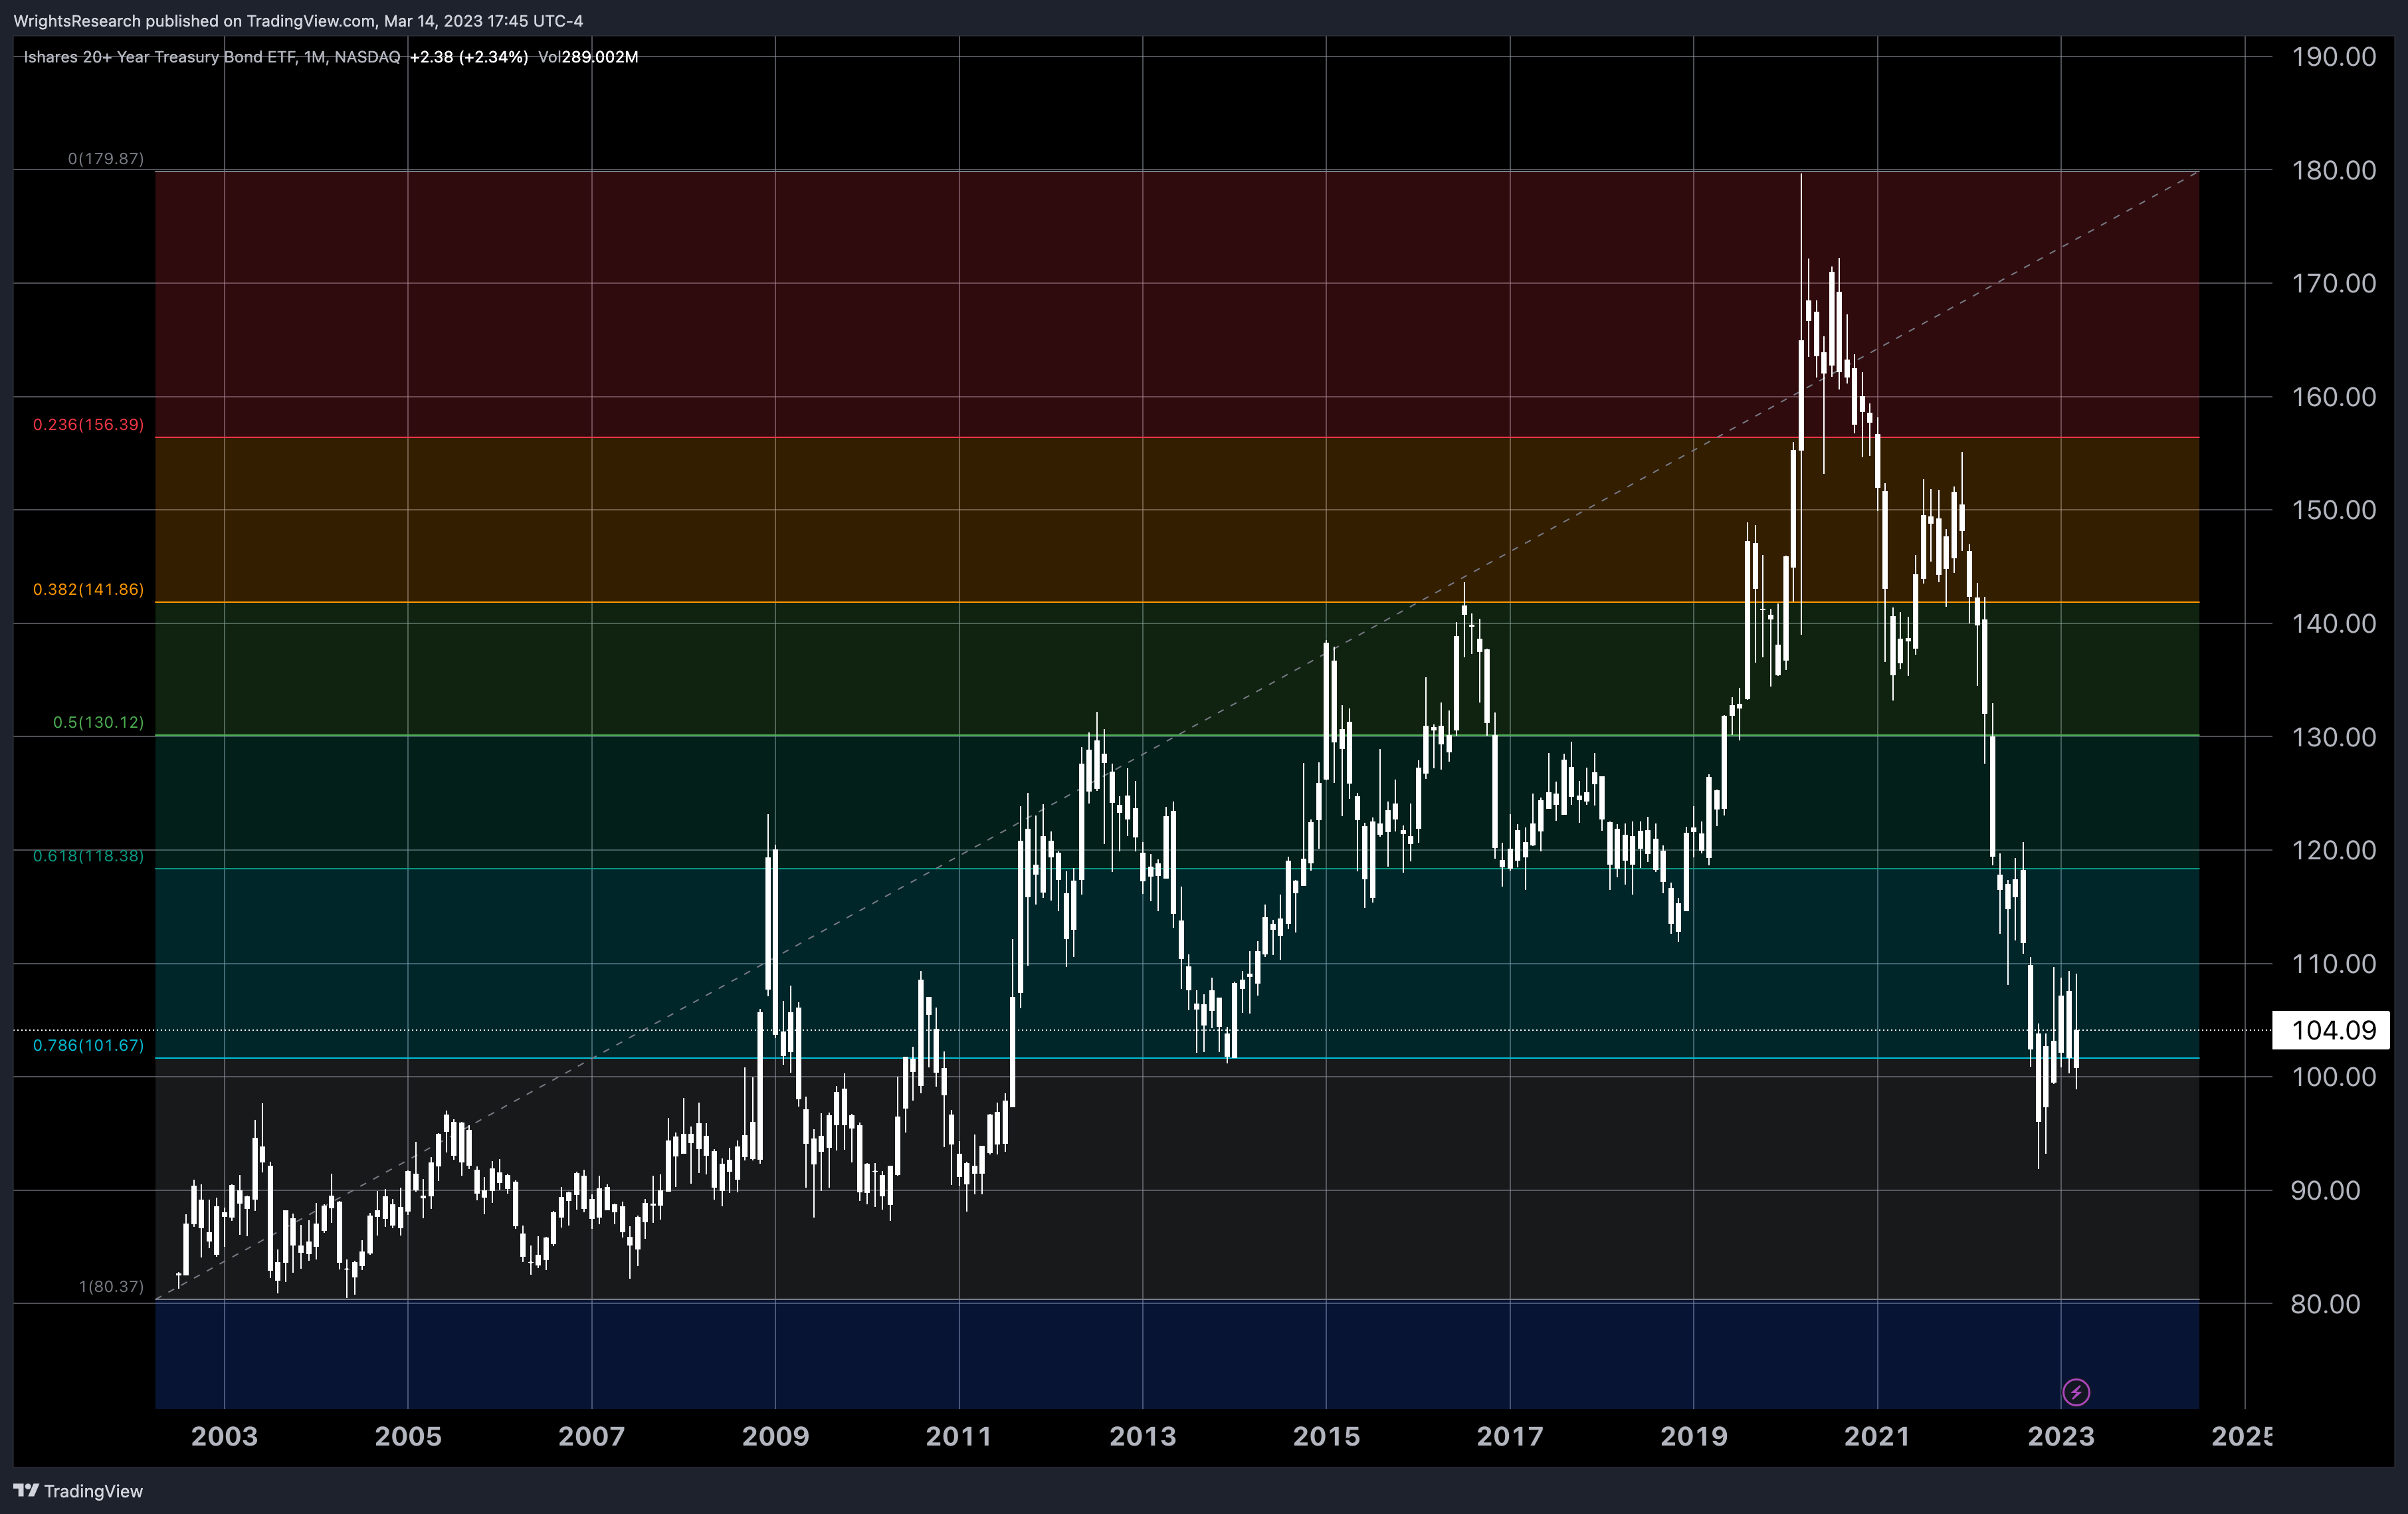2408x1514 pixels.
Task: Click the 2007 time axis label
Action: (x=591, y=1437)
